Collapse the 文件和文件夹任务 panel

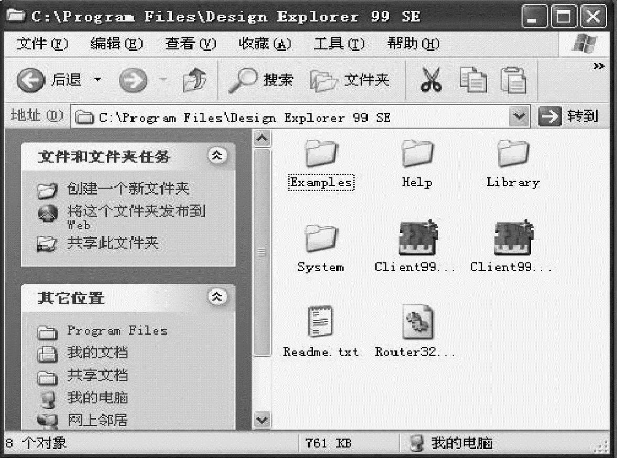pyautogui.click(x=217, y=156)
